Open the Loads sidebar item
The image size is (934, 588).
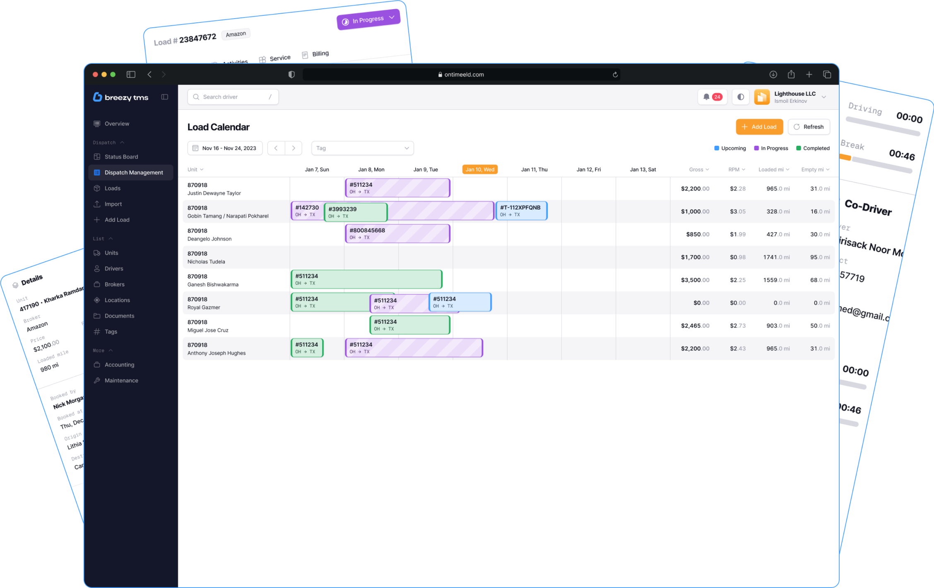click(112, 188)
